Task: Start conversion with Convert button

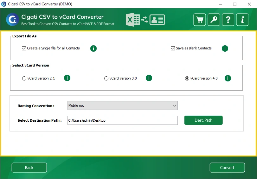Action: coord(227,168)
